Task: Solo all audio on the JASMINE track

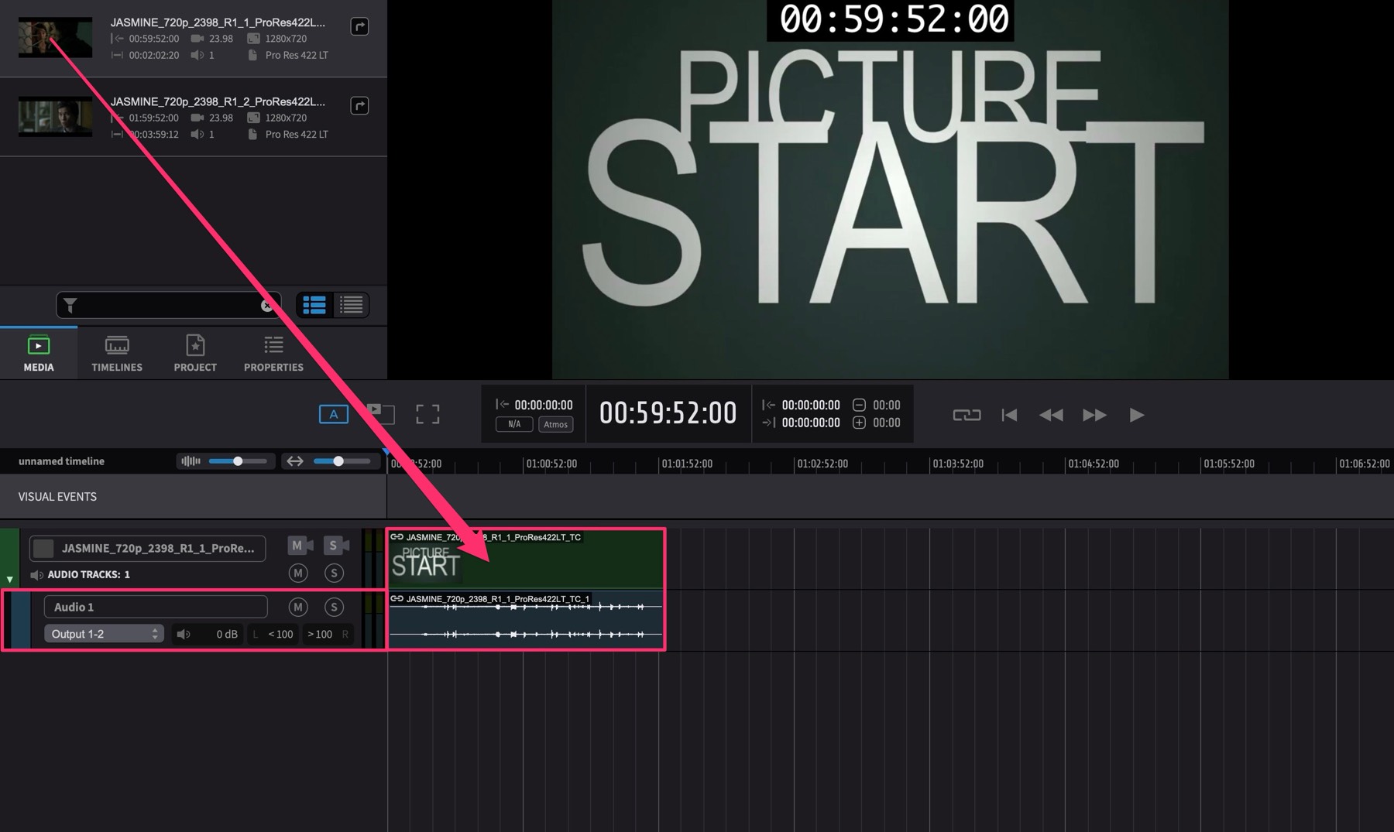Action: (x=334, y=573)
